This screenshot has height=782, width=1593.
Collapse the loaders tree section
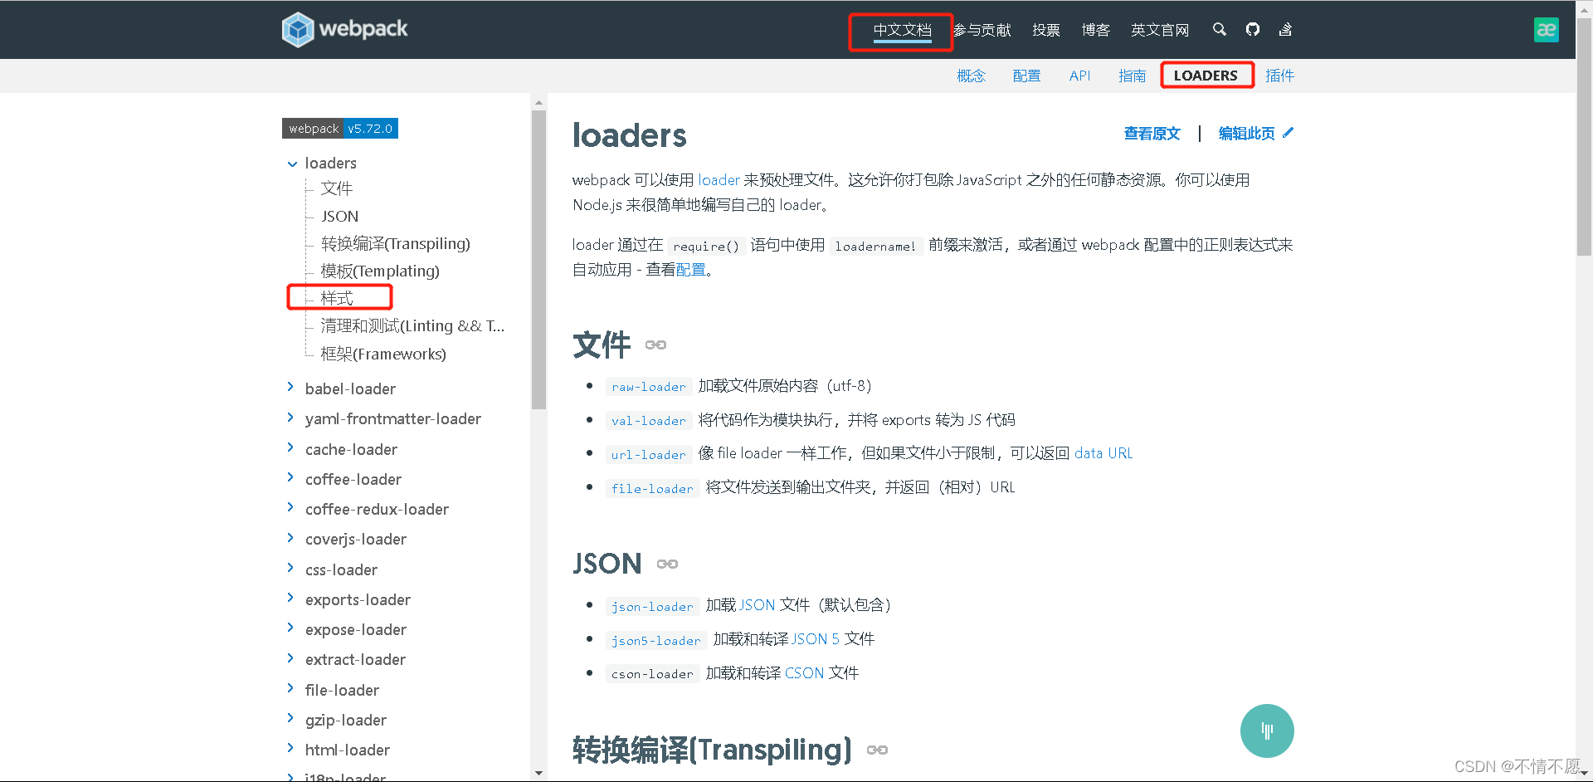292,164
